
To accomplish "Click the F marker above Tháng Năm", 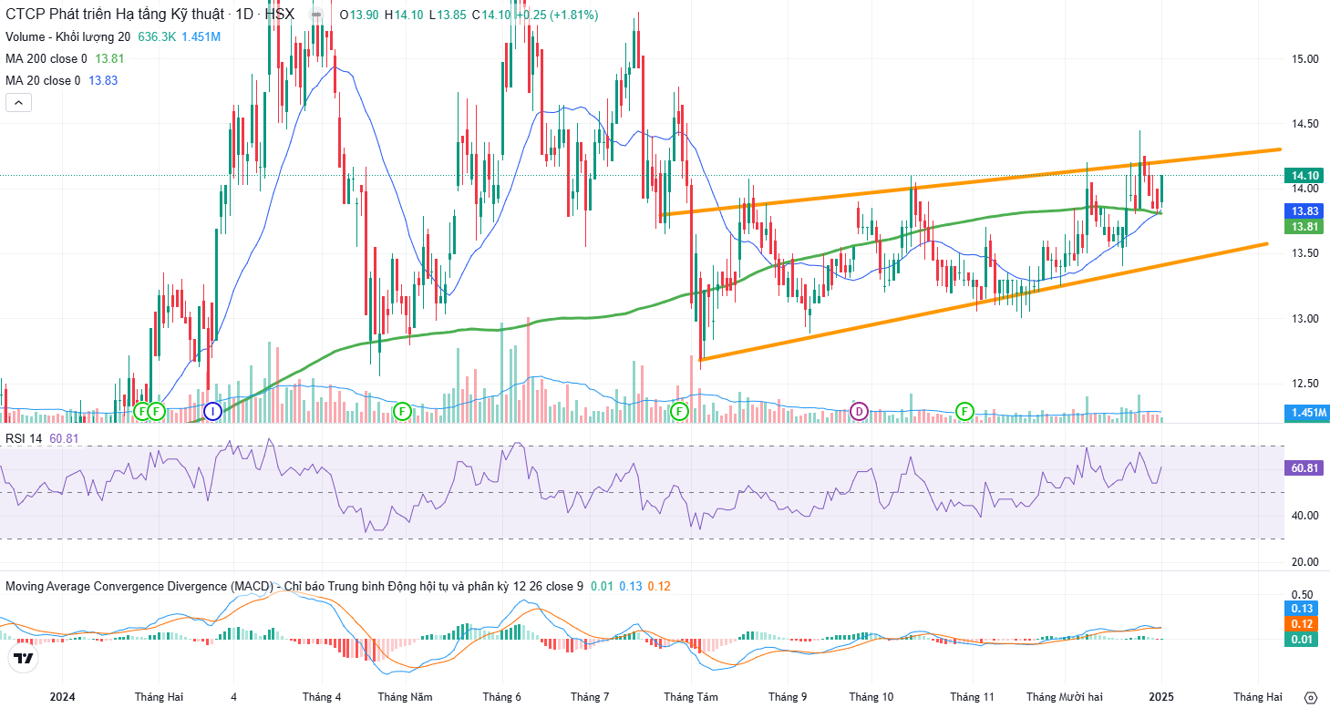I will tap(402, 412).
